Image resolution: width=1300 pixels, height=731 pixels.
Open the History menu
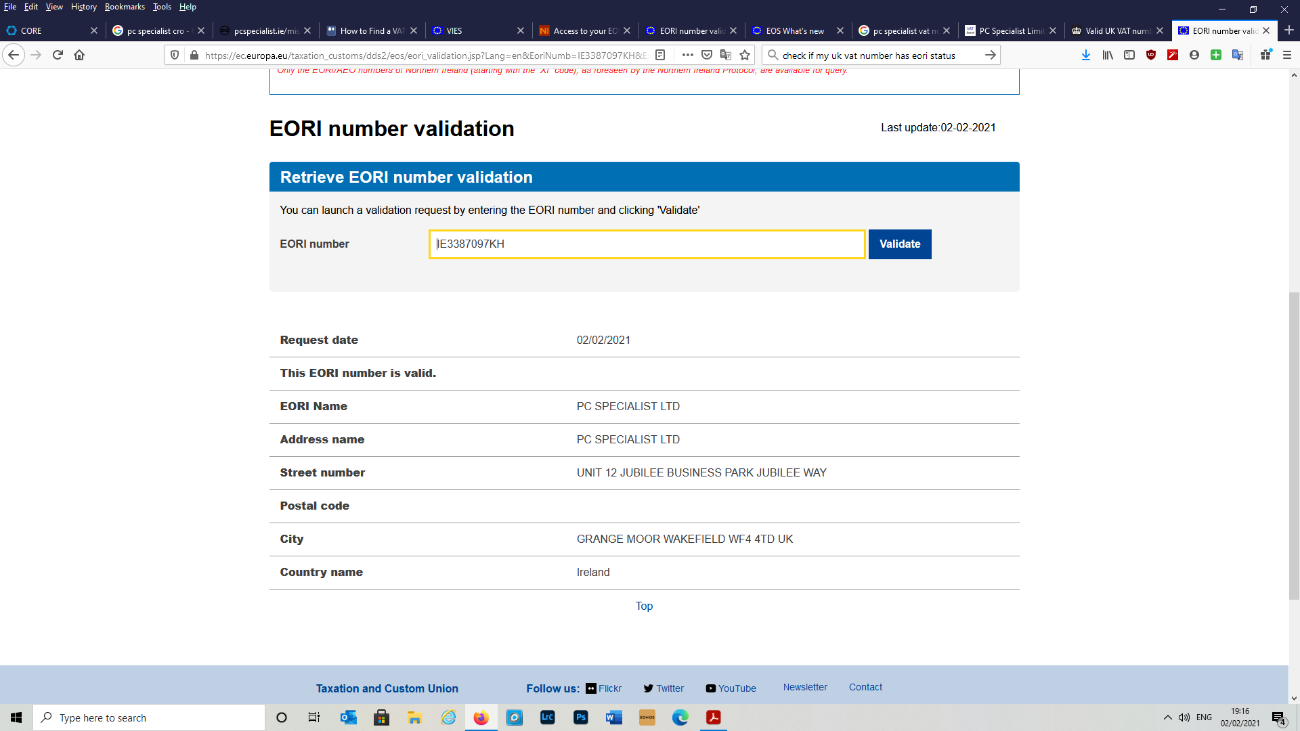(x=84, y=7)
